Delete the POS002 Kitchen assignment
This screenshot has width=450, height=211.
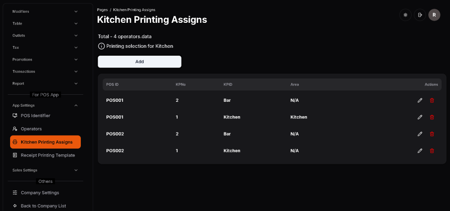pyautogui.click(x=432, y=150)
